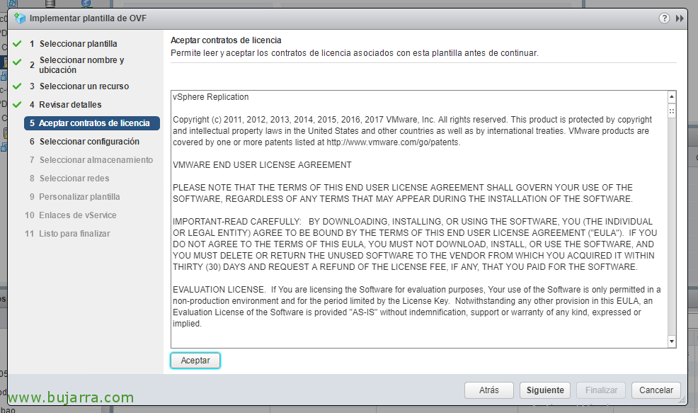698x413 pixels.
Task: Click the 'IMPORTANT-READ CAREFULLY:' text
Action: (x=237, y=222)
